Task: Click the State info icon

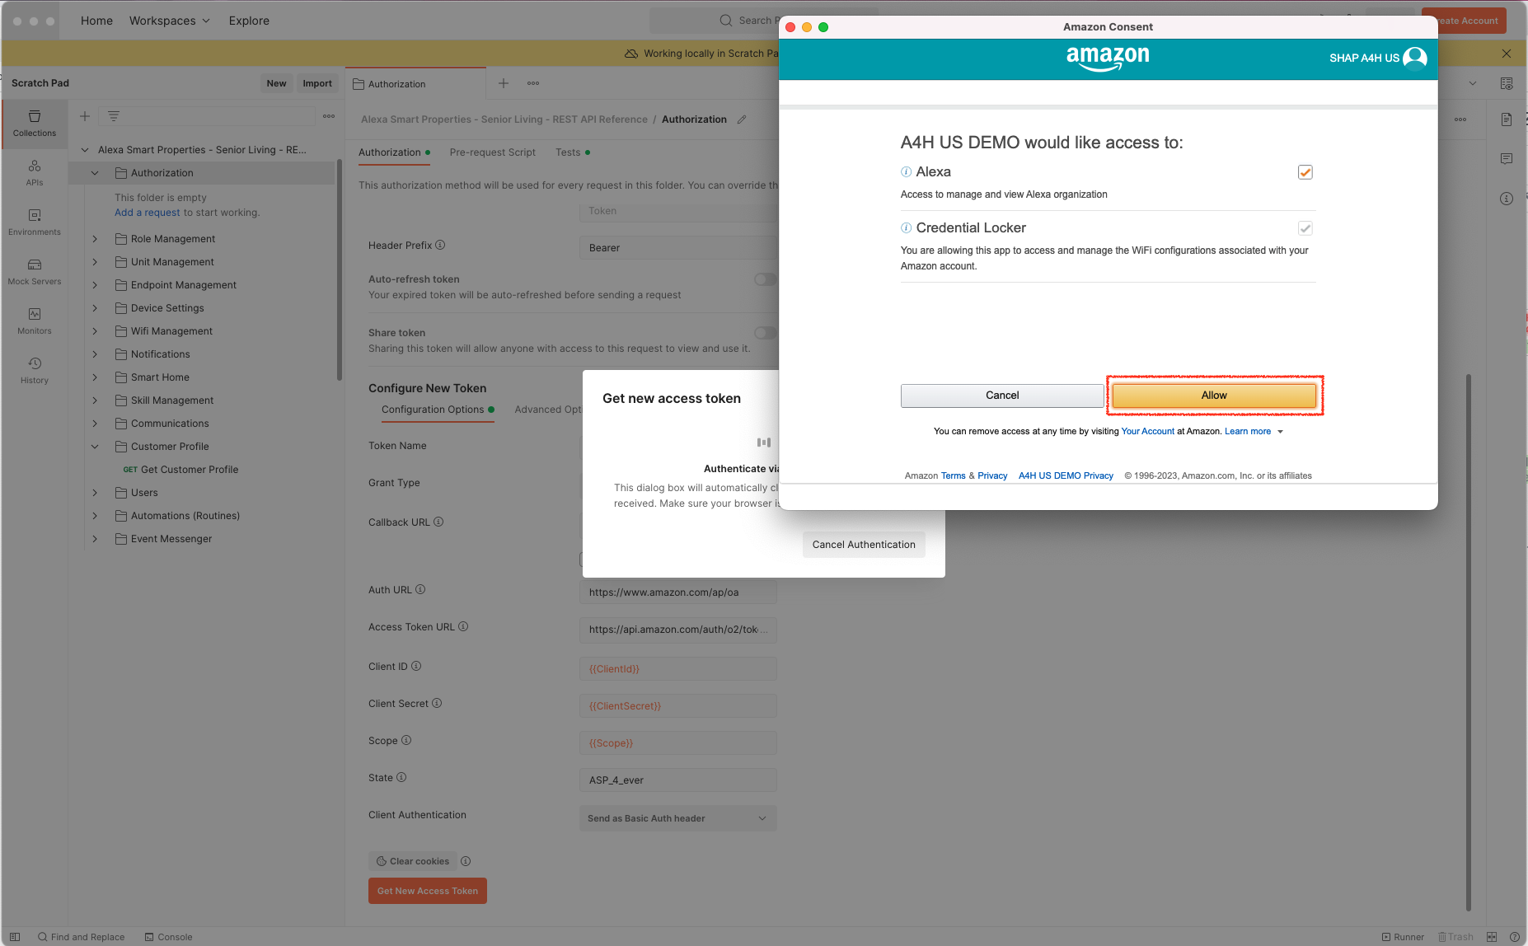Action: [x=401, y=777]
